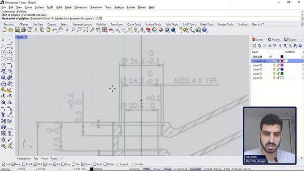
Task: Open the File menu
Action: (x=3, y=8)
